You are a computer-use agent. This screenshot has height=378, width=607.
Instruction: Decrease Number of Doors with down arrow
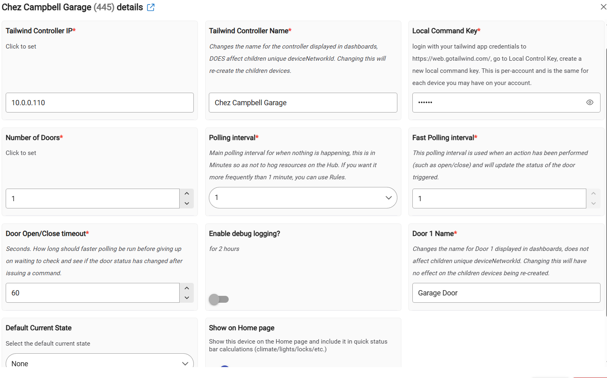pos(187,204)
